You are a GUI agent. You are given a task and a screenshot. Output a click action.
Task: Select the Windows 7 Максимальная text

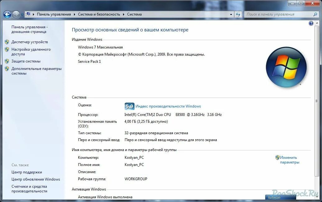pyautogui.click(x=100, y=47)
